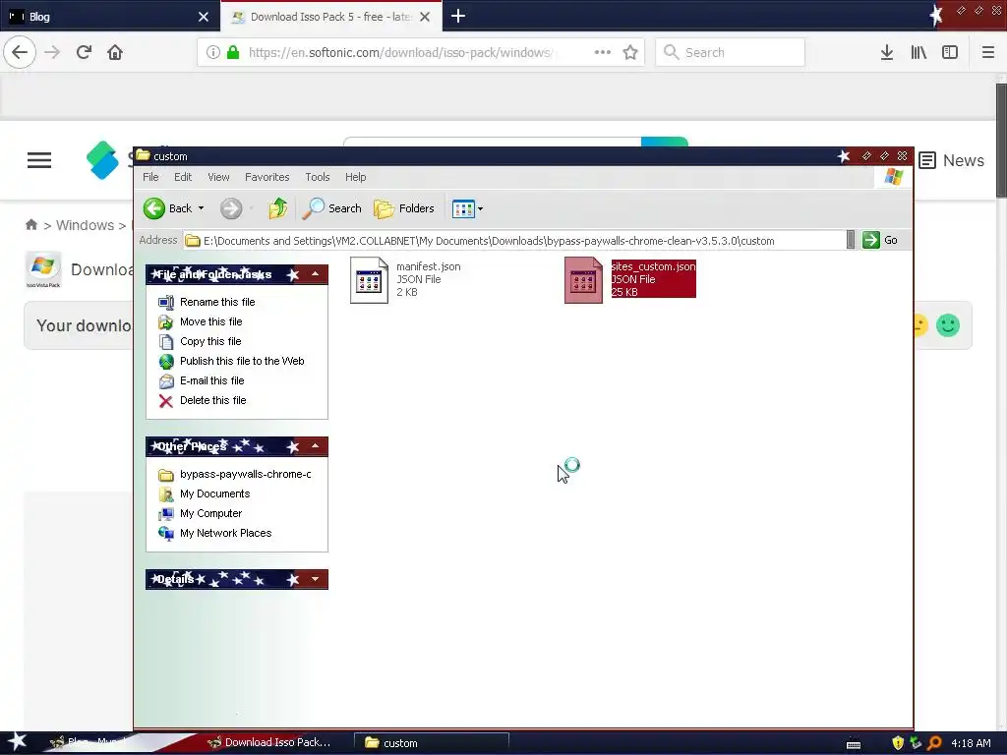The height and width of the screenshot is (755, 1007).
Task: Open a new tab with plus button
Action: (458, 16)
